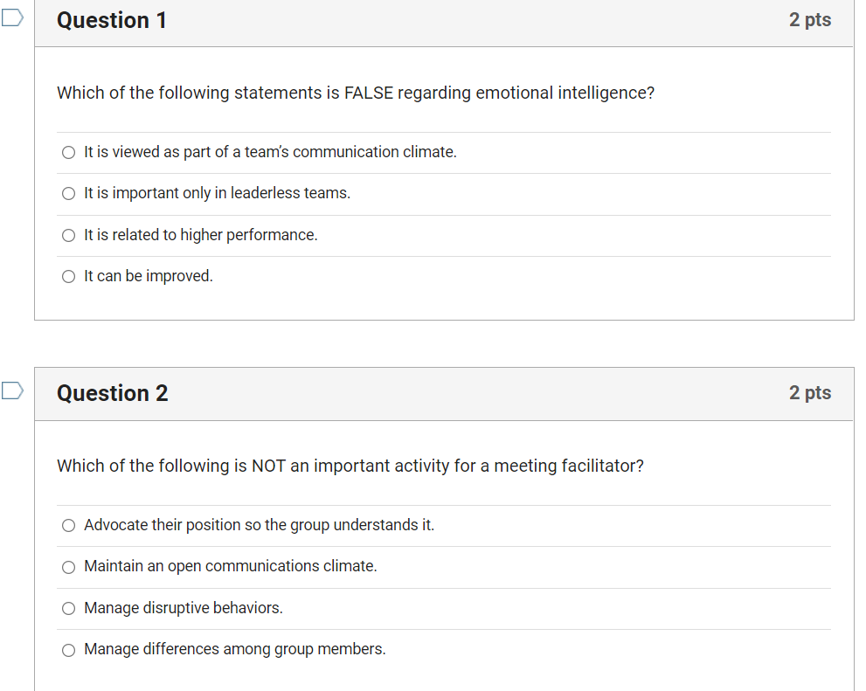
Task: Click the '2 pts' label on Question 1
Action: [809, 20]
